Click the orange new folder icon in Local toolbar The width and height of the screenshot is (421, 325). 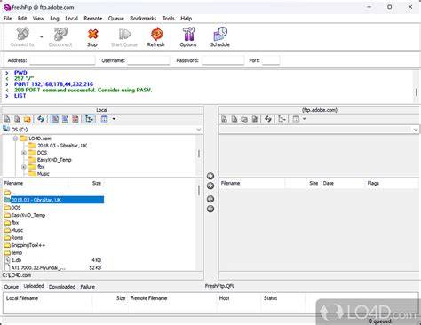(28, 119)
